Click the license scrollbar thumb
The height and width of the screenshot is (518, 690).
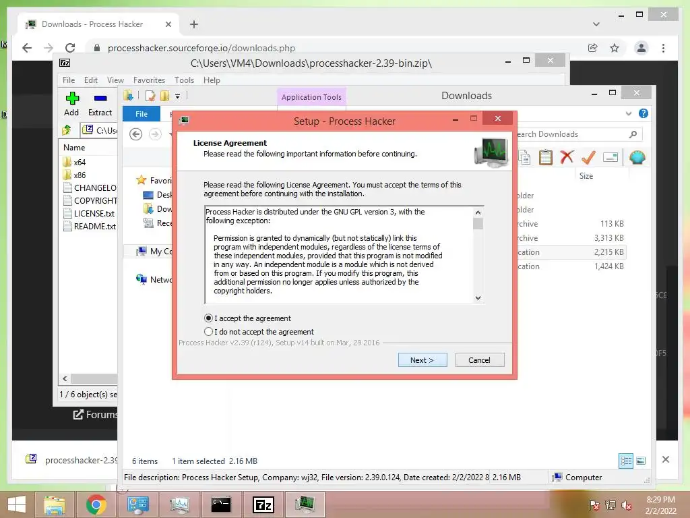tap(478, 224)
